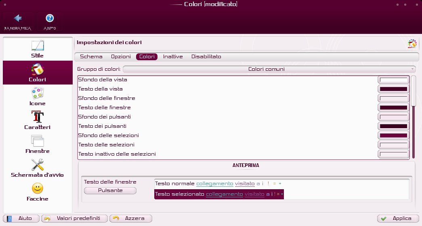Image resolution: width=422 pixels, height=226 pixels.
Task: Switch to the Opzioni tab
Action: (121, 57)
